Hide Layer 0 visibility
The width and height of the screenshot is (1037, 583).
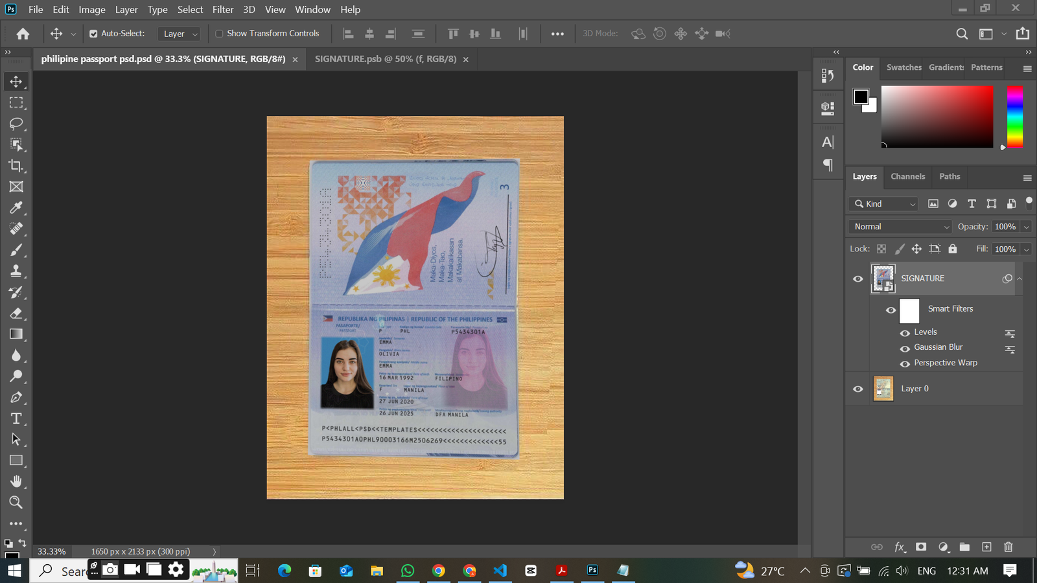click(x=858, y=389)
